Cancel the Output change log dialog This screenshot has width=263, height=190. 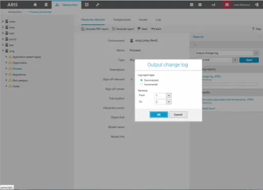coord(178,115)
